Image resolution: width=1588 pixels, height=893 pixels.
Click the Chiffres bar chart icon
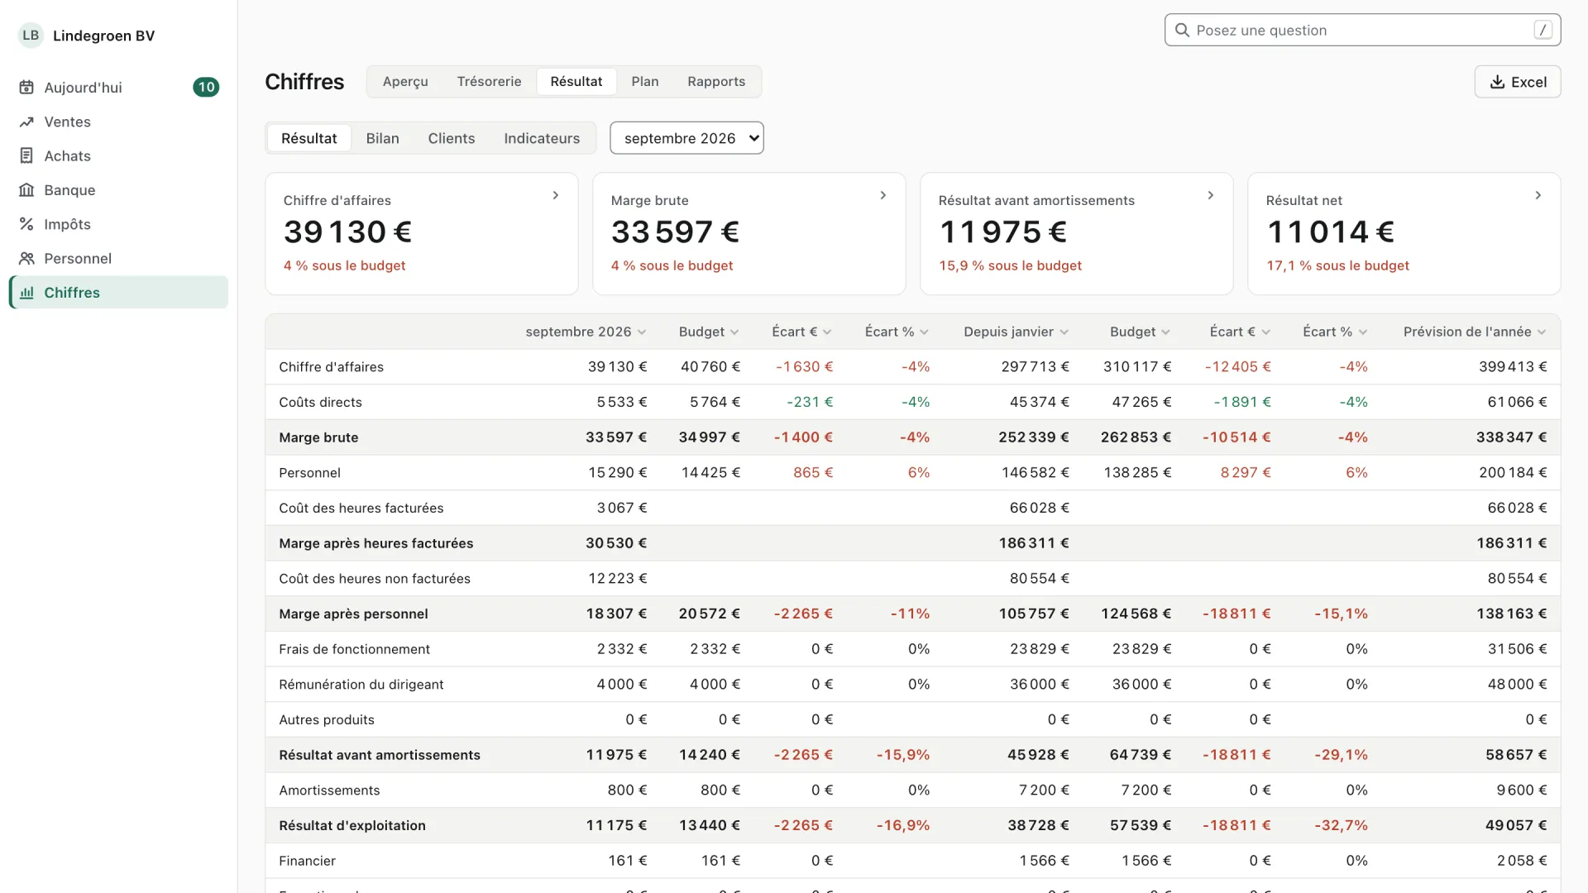[26, 293]
